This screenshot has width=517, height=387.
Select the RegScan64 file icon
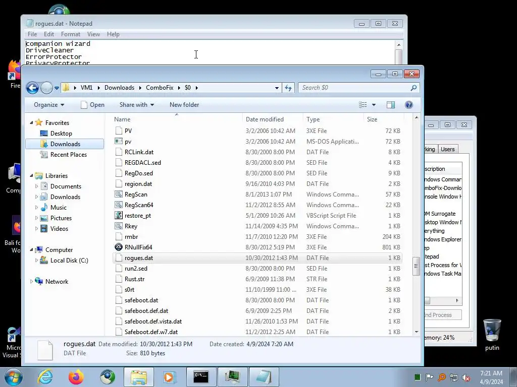118,205
